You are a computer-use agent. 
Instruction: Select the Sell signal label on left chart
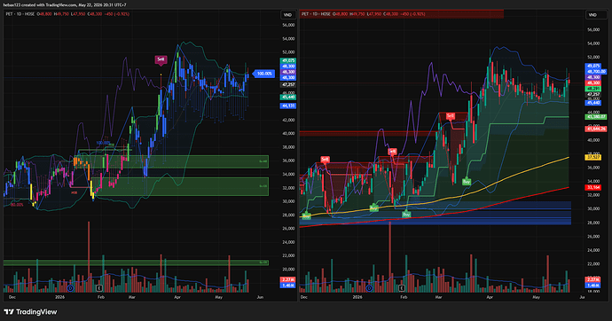click(x=161, y=59)
